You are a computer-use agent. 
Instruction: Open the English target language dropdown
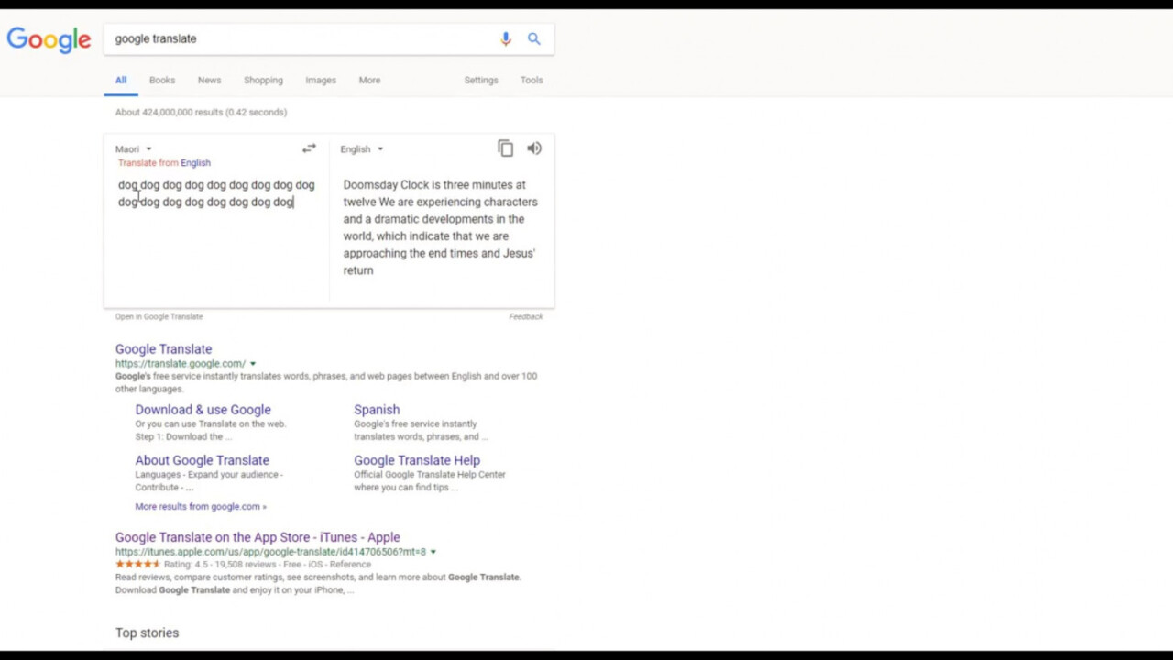[361, 149]
